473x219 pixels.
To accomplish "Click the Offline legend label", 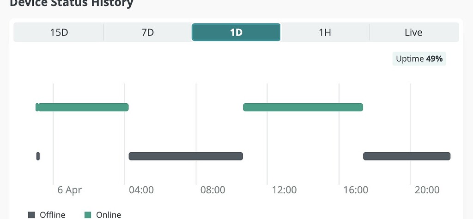I will 53,214.
